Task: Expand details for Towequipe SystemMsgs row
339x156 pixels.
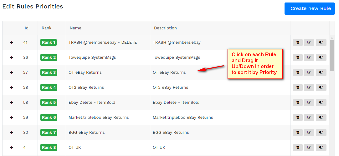Action: click(12, 58)
